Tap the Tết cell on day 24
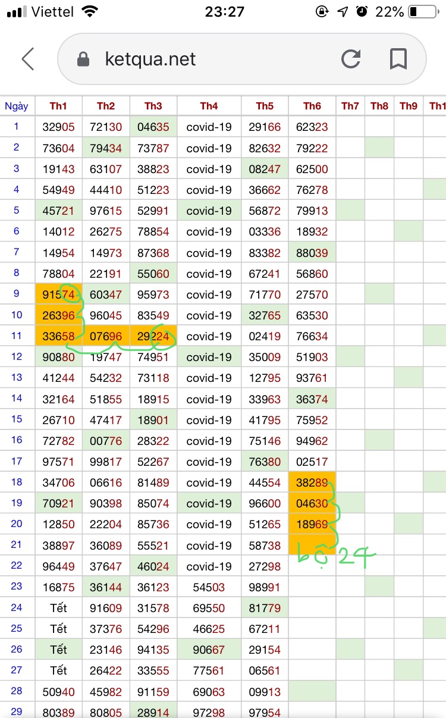The image size is (446, 718). pos(58,607)
